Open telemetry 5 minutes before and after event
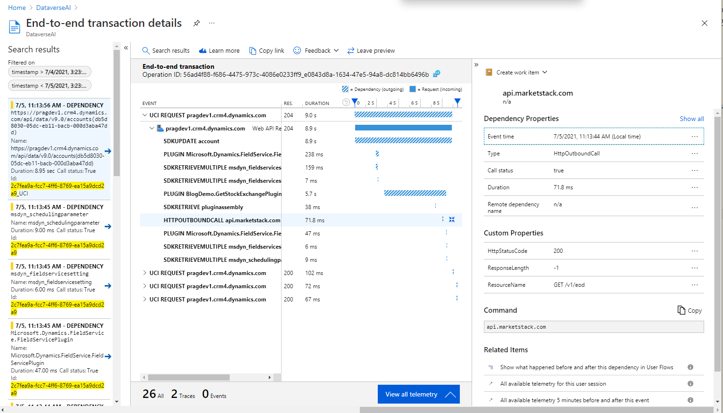Viewport: 723px width, 413px height. (574, 400)
